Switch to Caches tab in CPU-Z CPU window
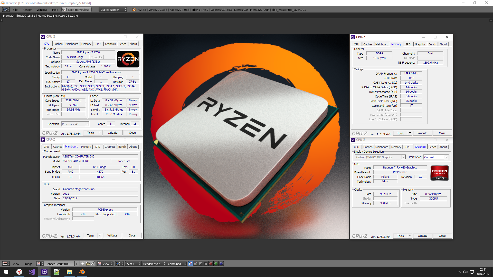The image size is (493, 277). pyautogui.click(x=58, y=44)
